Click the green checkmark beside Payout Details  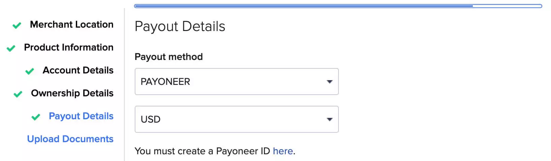point(36,117)
